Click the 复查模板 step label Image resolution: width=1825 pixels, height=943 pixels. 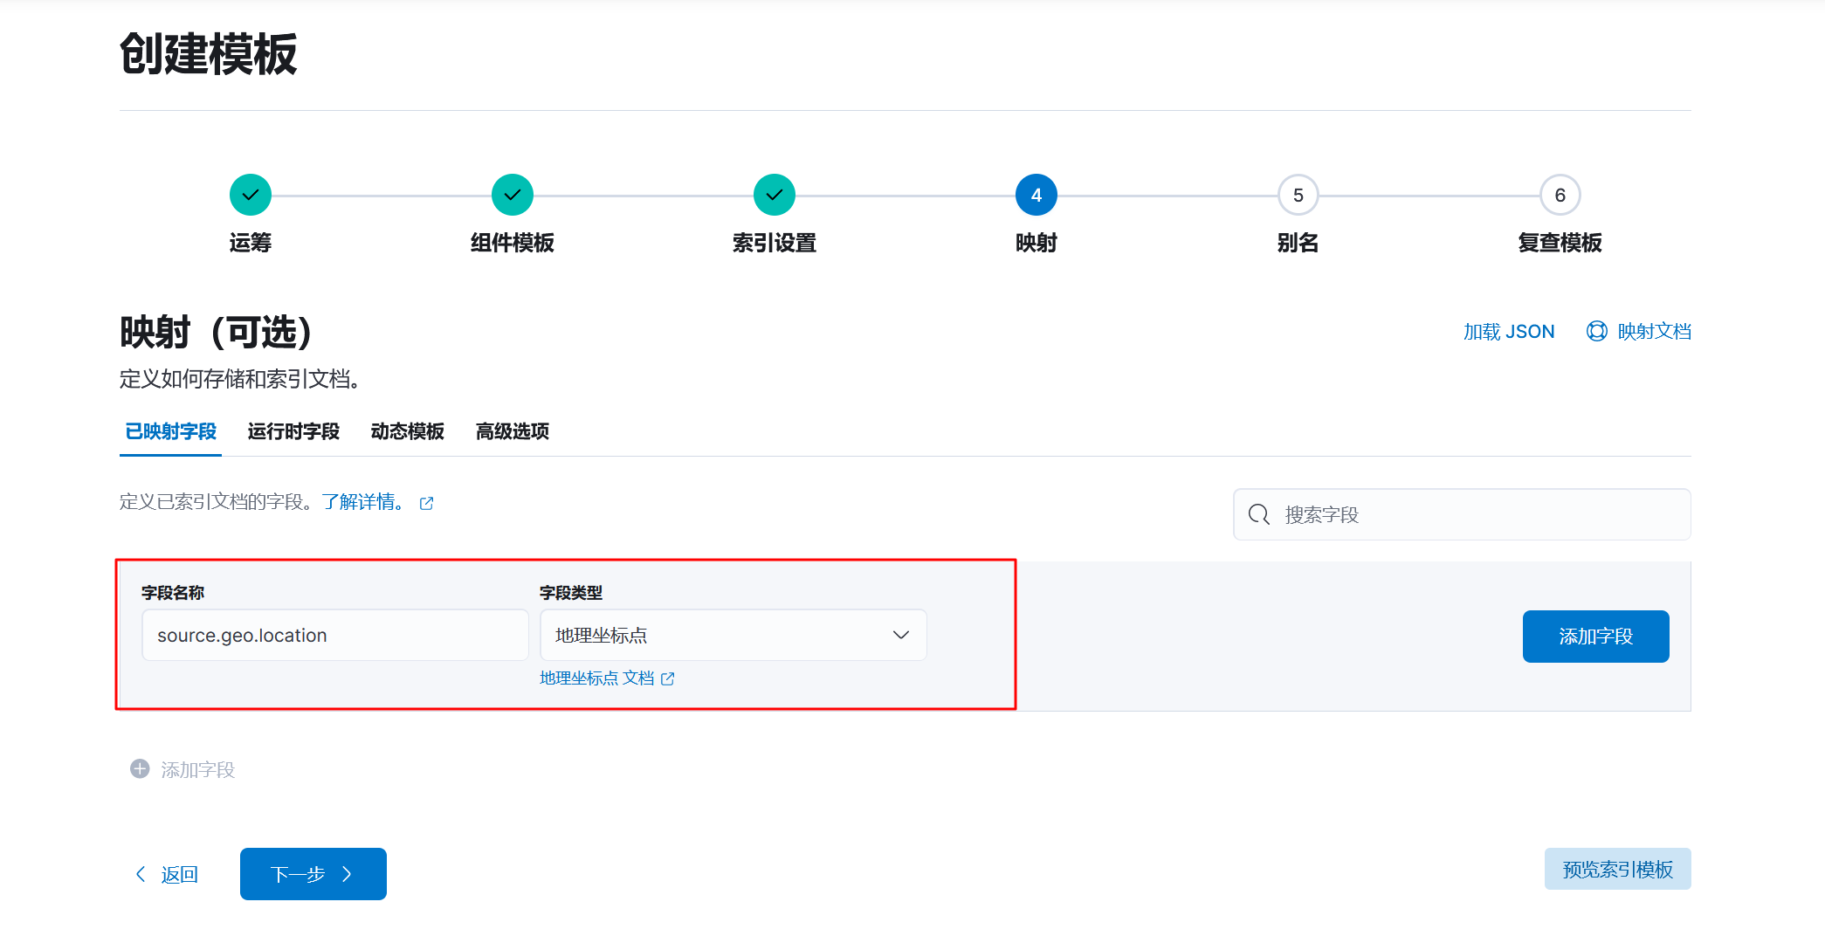pos(1560,243)
